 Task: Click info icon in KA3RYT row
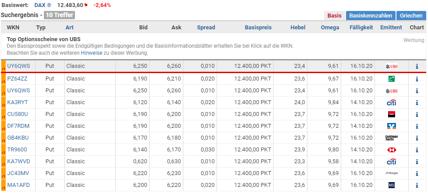point(417,102)
